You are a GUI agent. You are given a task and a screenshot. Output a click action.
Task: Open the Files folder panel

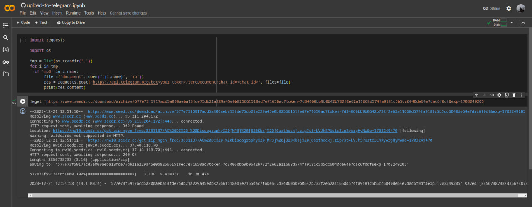tap(6, 74)
